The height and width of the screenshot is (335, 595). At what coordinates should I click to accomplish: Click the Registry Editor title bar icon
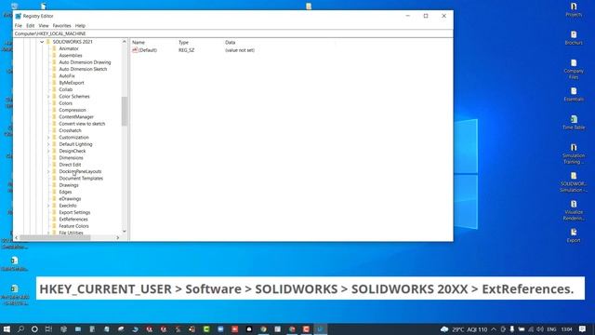(x=19, y=16)
